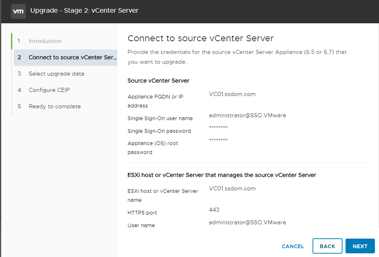Viewport: 379px width, 257px height.
Task: Click the Appliance (OS) root password label
Action: (x=152, y=147)
